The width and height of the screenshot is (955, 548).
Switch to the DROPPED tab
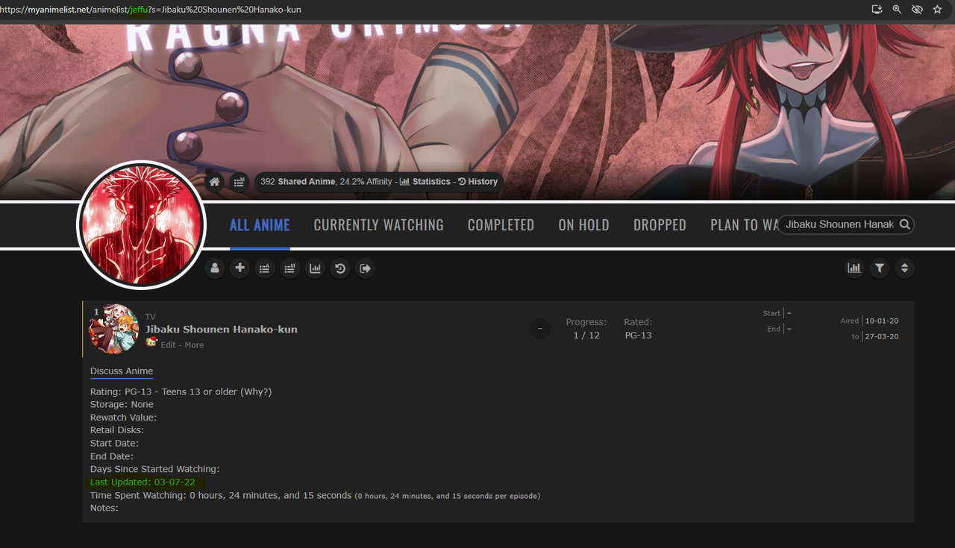click(x=660, y=225)
